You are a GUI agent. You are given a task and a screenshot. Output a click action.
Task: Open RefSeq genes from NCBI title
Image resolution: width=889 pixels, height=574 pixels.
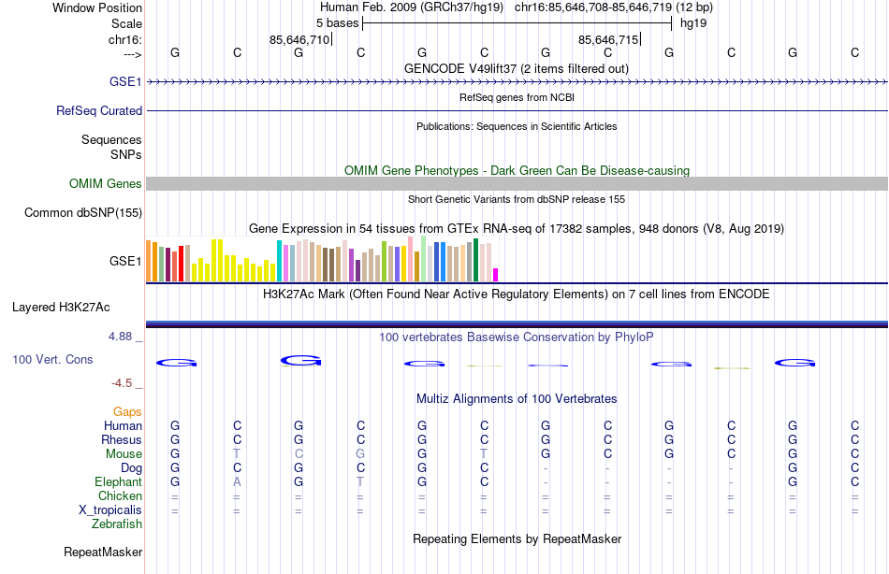517,97
